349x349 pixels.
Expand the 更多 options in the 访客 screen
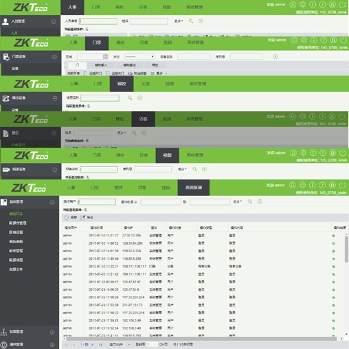coord(122,133)
